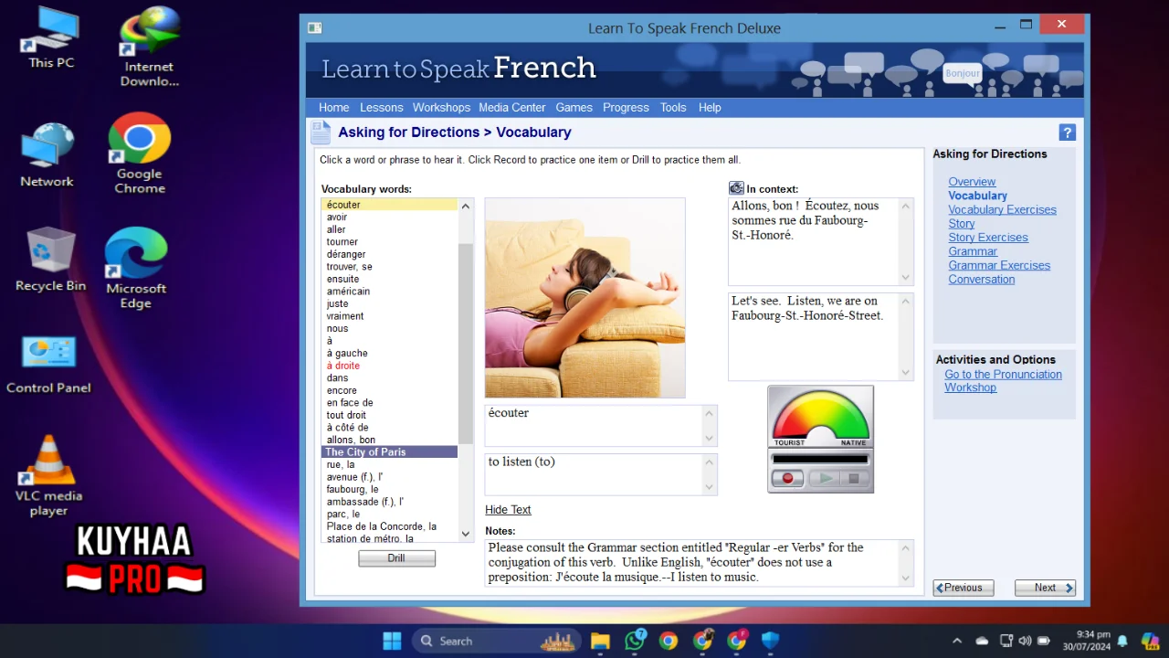Select vocabulary word "à droite"

389,366
